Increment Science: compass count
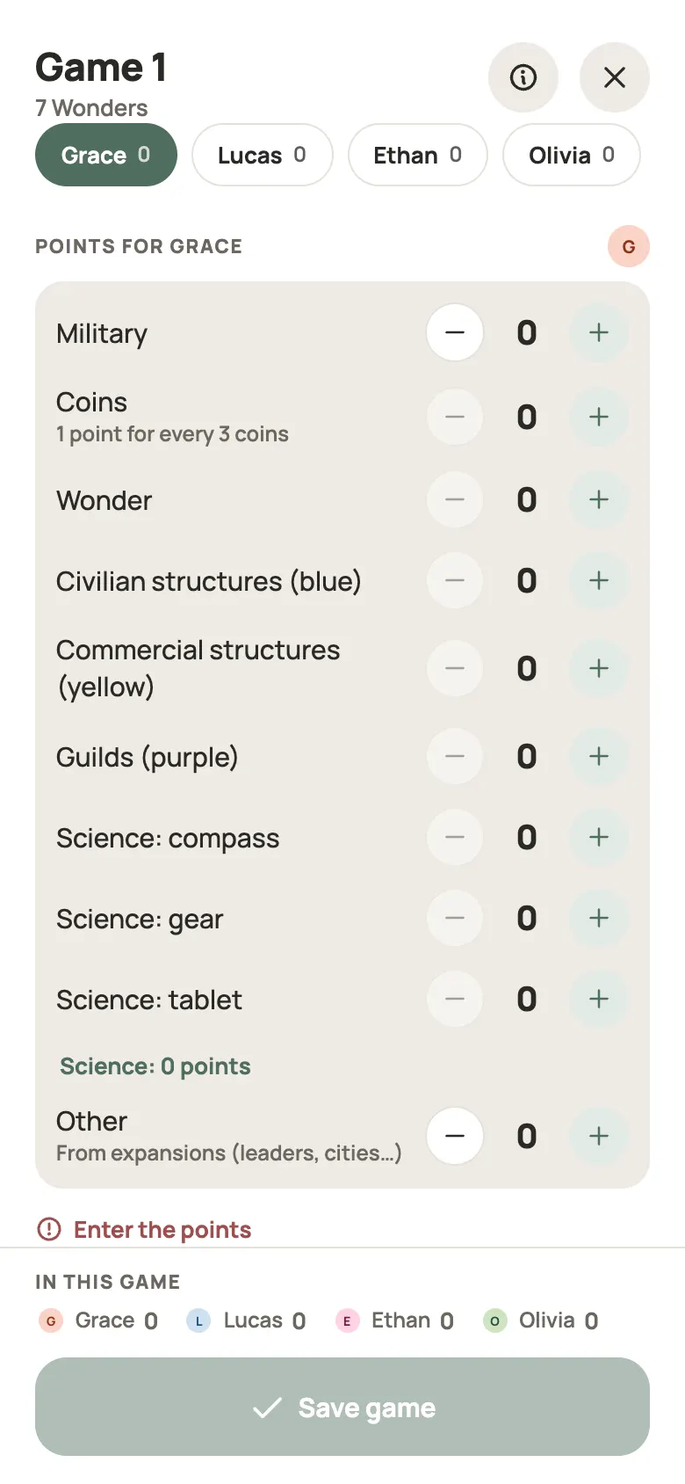Image resolution: width=685 pixels, height=1484 pixels. [x=599, y=837]
